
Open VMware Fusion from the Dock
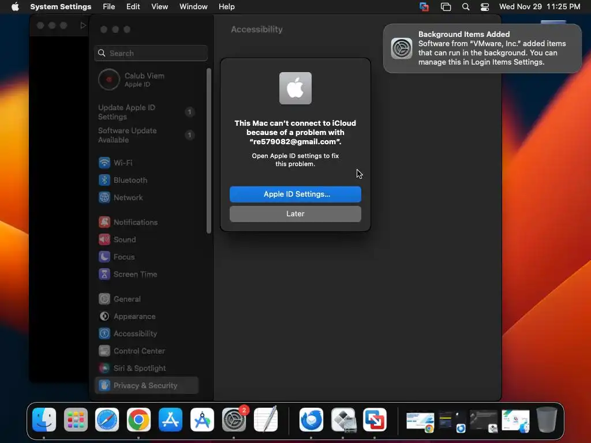375,420
